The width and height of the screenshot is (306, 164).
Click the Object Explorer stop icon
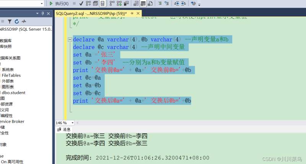coord(3,21)
